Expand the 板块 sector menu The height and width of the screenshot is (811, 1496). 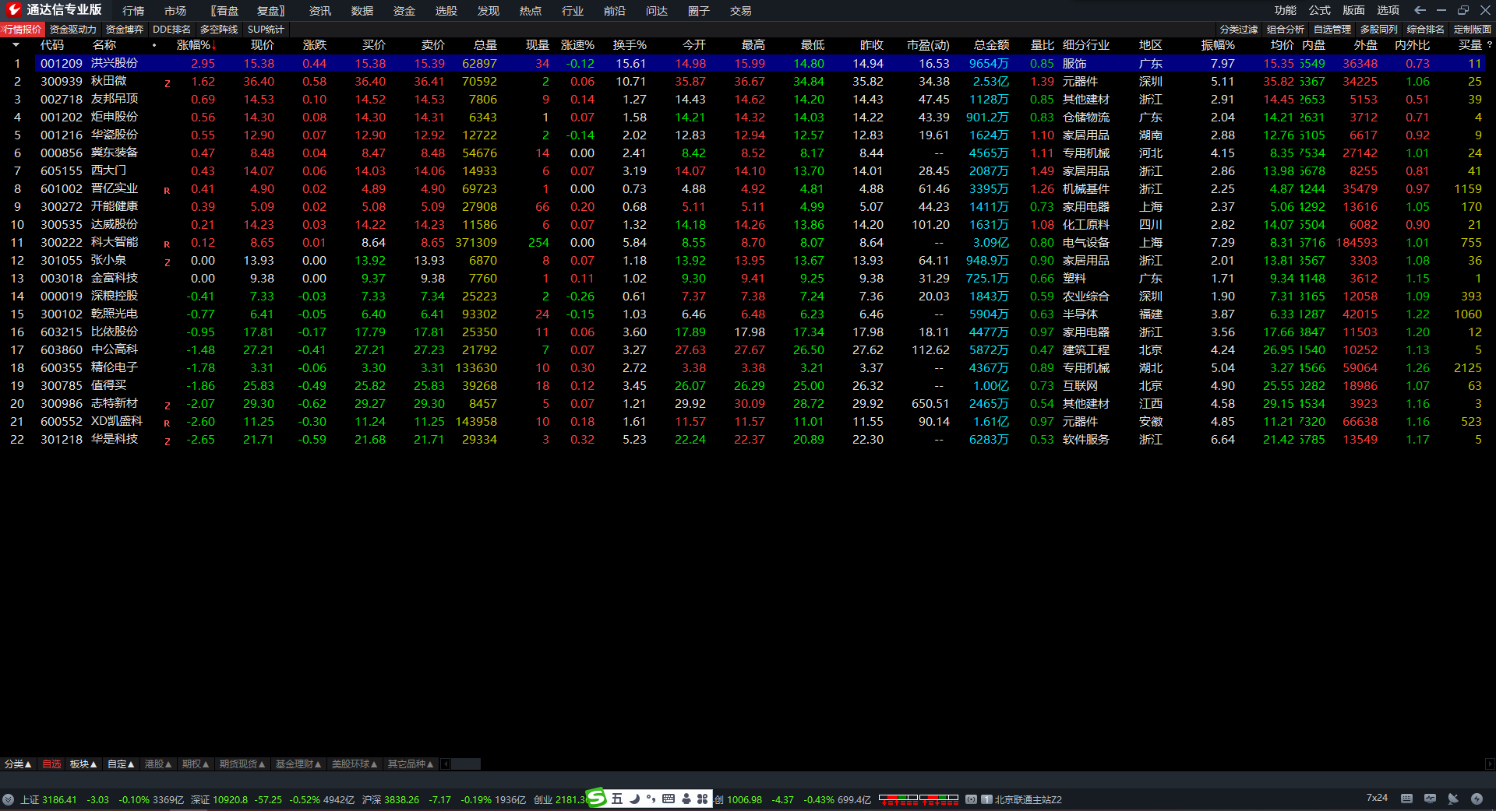(x=83, y=764)
